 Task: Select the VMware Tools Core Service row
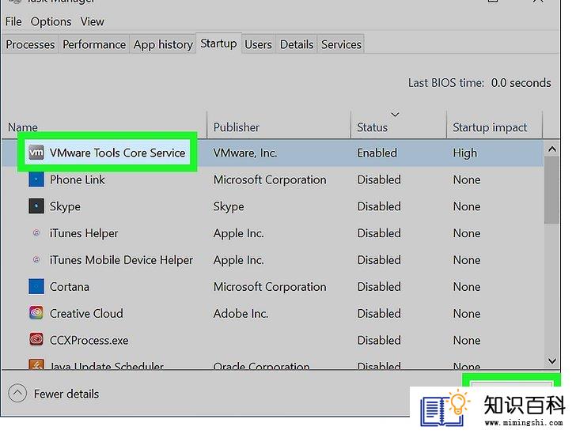pos(272,153)
